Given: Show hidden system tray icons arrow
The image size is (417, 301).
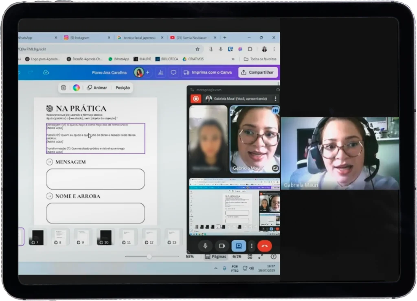Looking at the screenshot, I should click(216, 268).
